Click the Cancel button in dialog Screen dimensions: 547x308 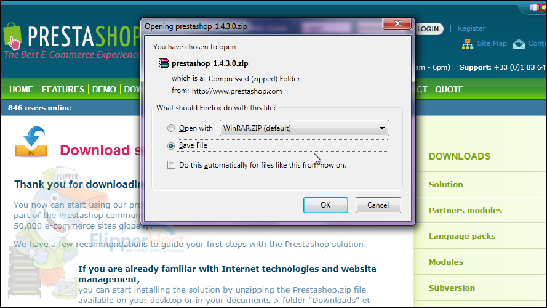378,205
